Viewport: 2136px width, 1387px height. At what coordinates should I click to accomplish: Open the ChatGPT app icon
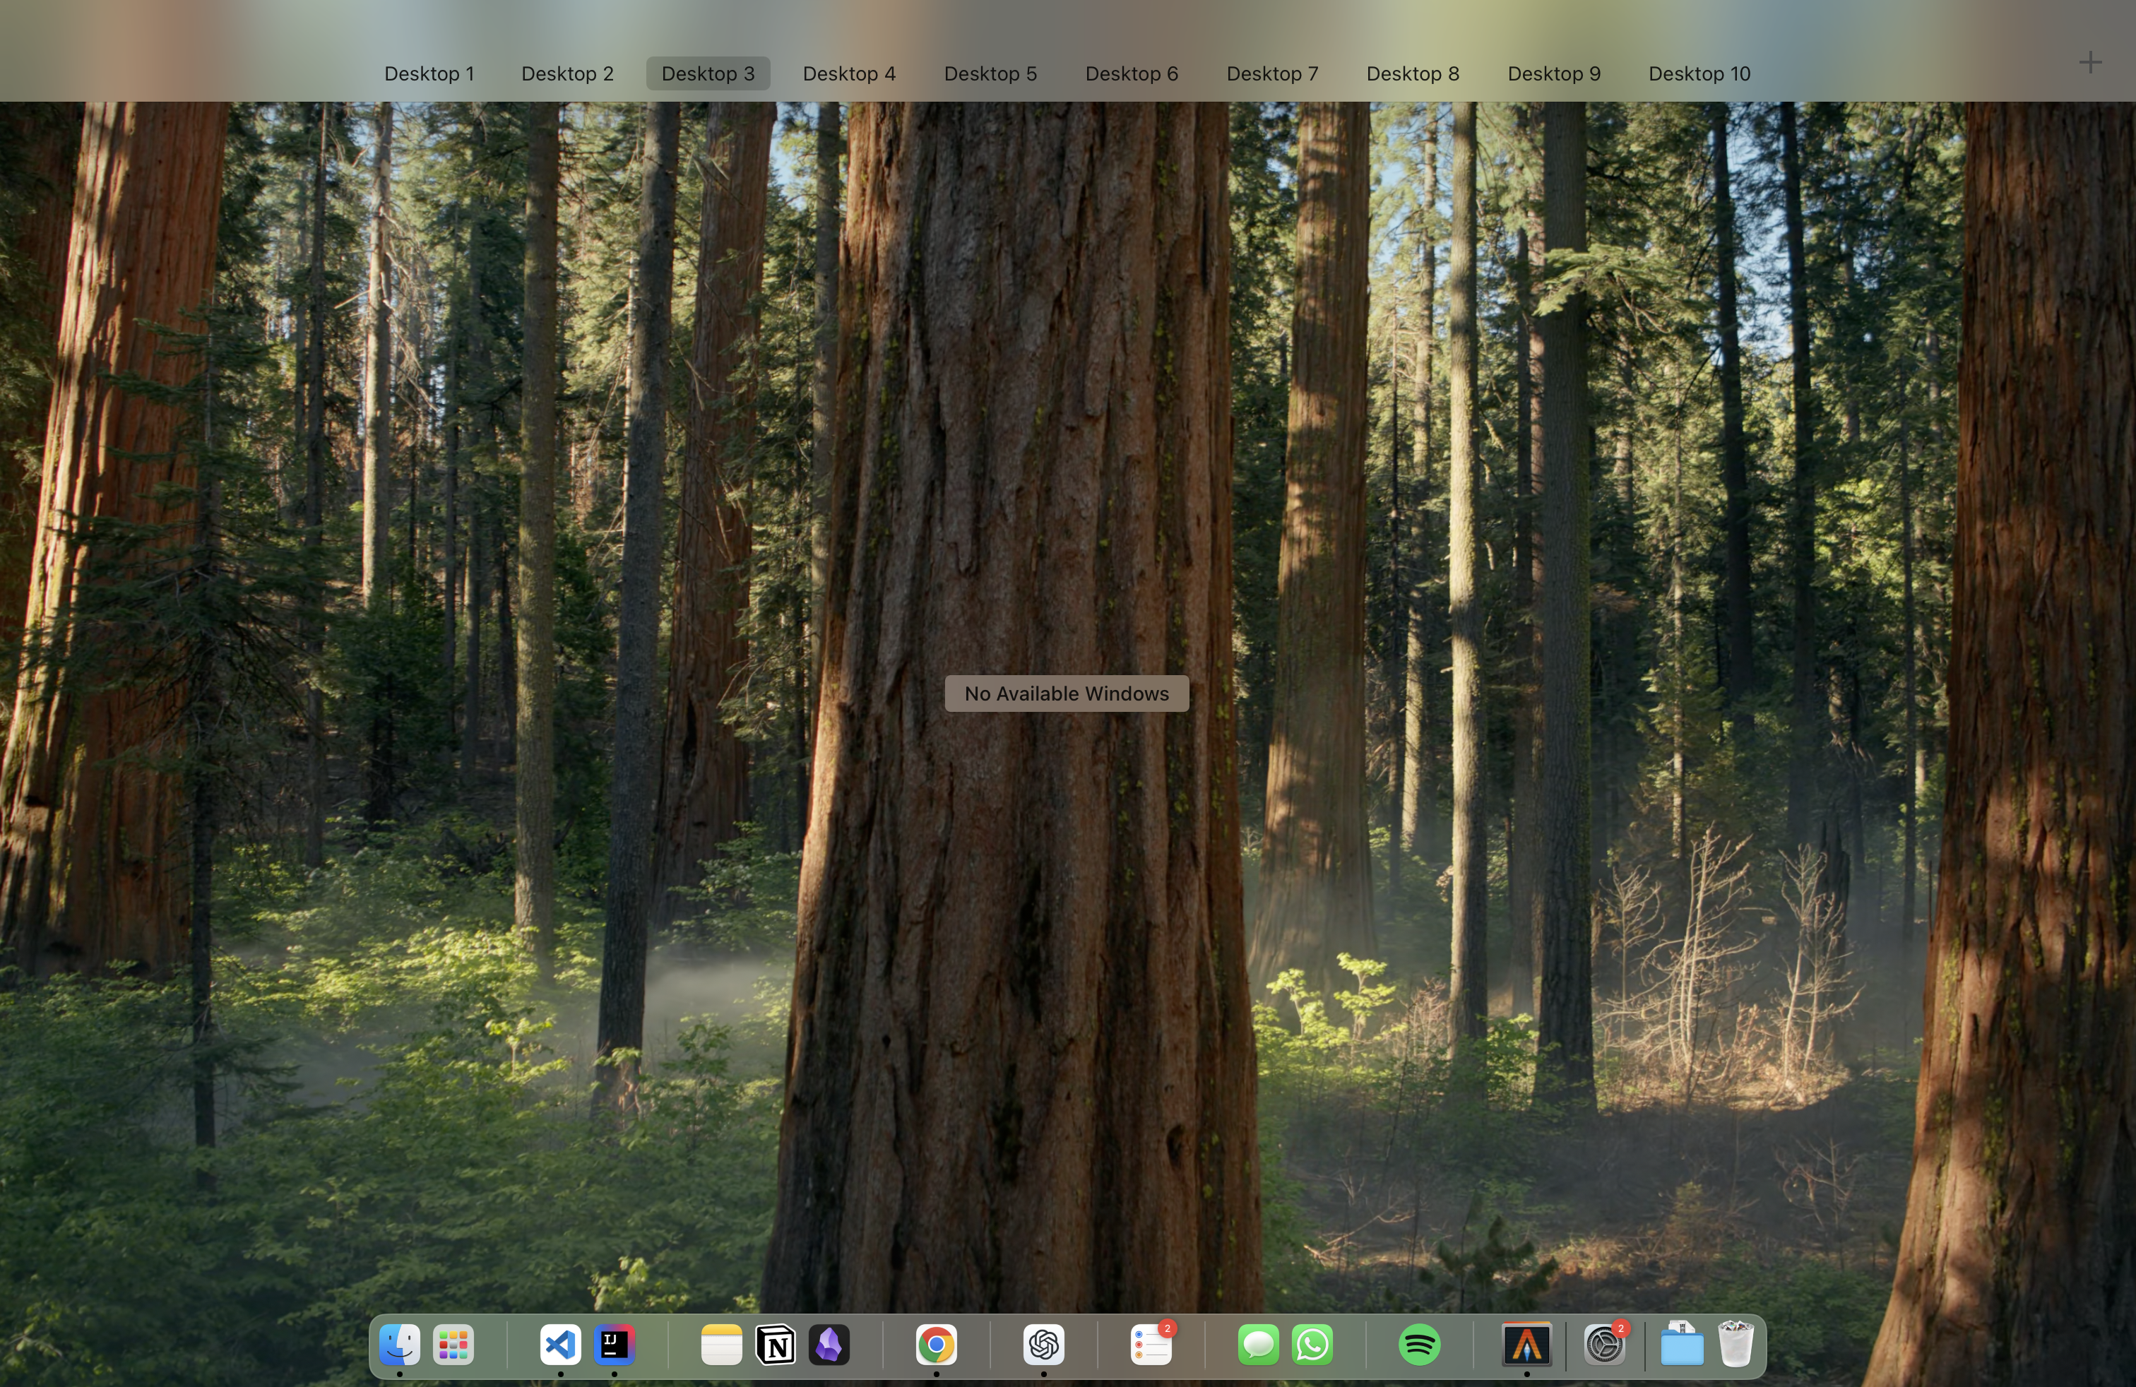point(1044,1345)
